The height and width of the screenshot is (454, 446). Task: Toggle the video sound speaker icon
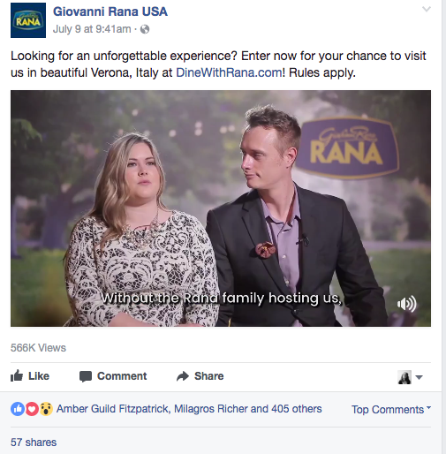click(x=407, y=304)
